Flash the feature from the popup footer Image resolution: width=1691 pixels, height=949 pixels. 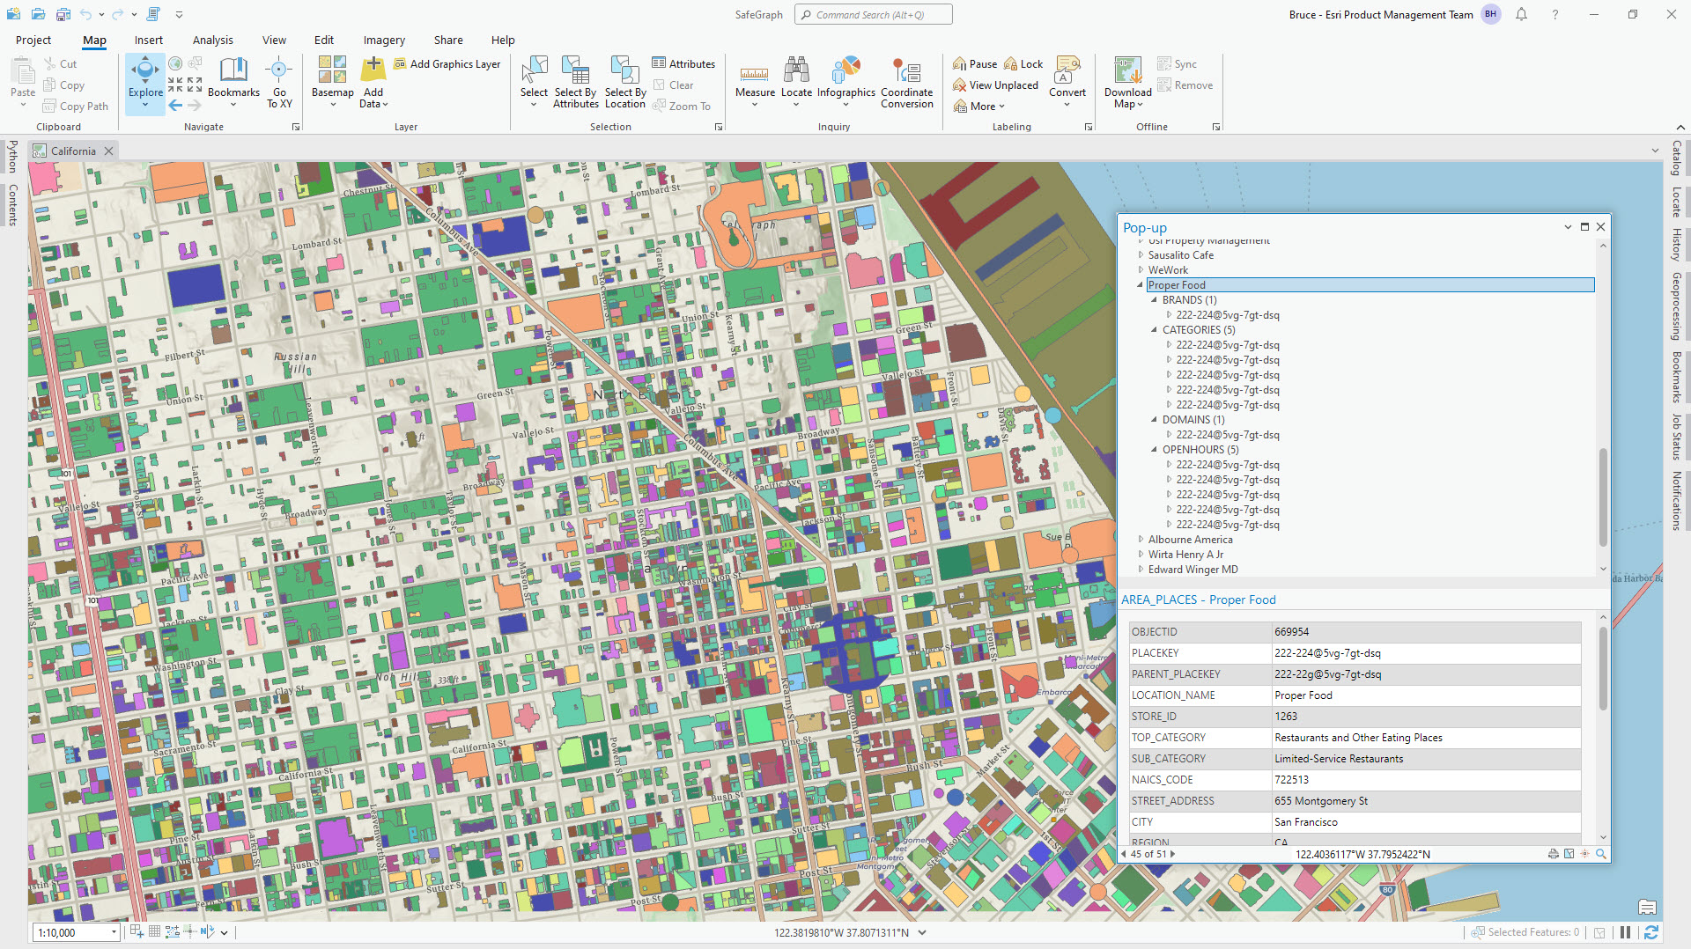(1585, 854)
